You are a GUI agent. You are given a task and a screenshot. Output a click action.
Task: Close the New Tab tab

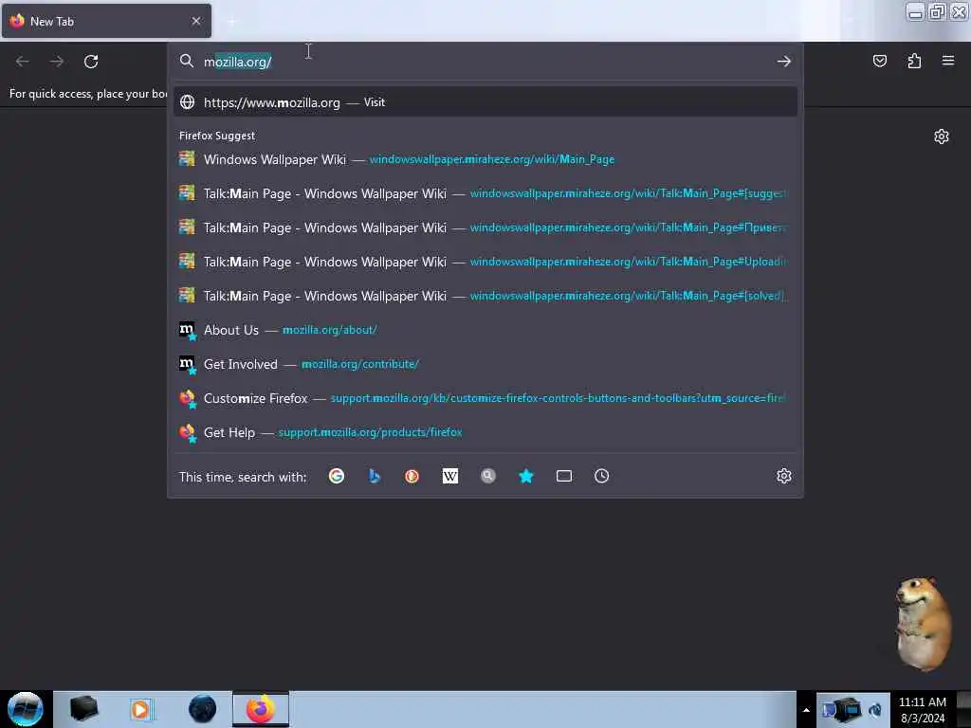point(196,21)
